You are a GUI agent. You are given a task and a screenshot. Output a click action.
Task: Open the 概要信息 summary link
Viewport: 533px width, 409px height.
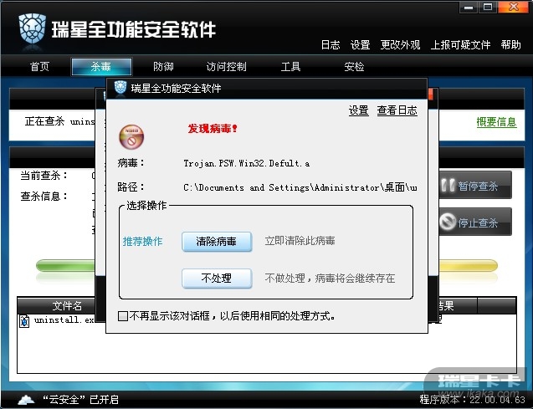pyautogui.click(x=497, y=122)
